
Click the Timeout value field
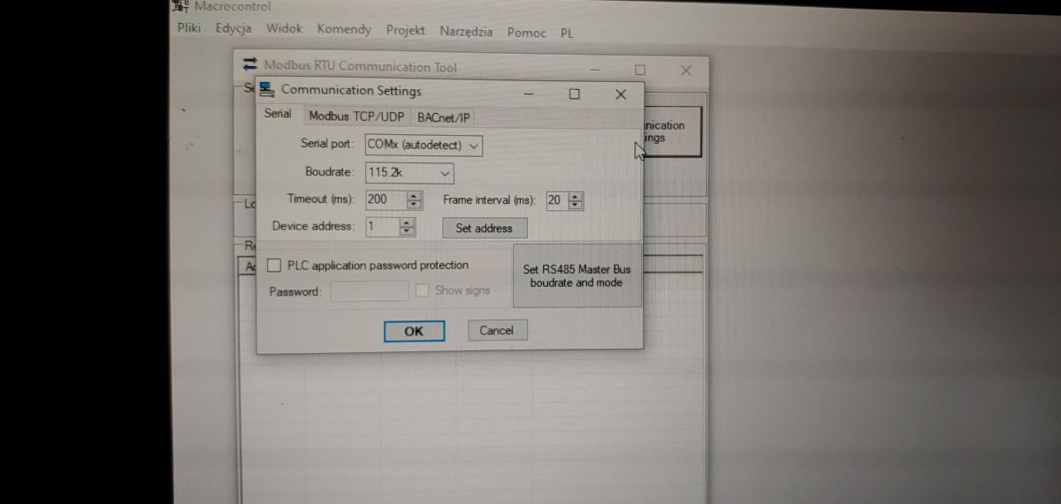click(385, 200)
